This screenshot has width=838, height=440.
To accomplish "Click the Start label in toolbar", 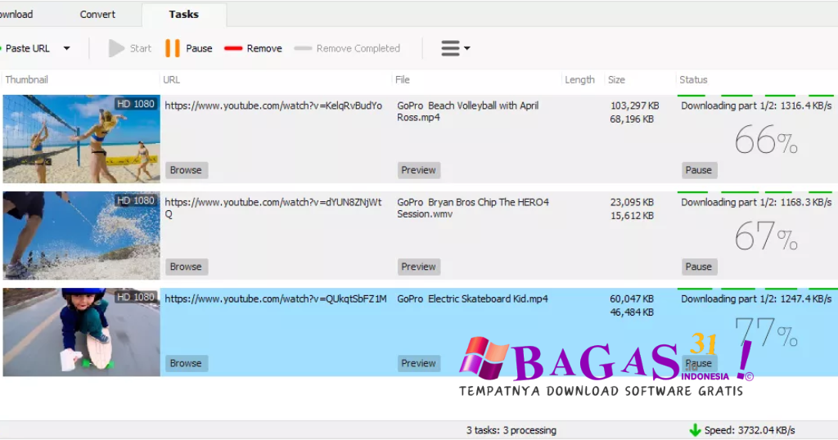I will click(x=141, y=48).
